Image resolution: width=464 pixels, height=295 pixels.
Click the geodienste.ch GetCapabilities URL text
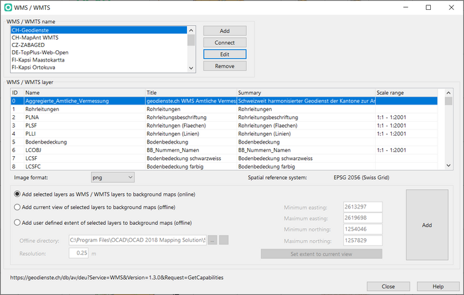click(117, 278)
